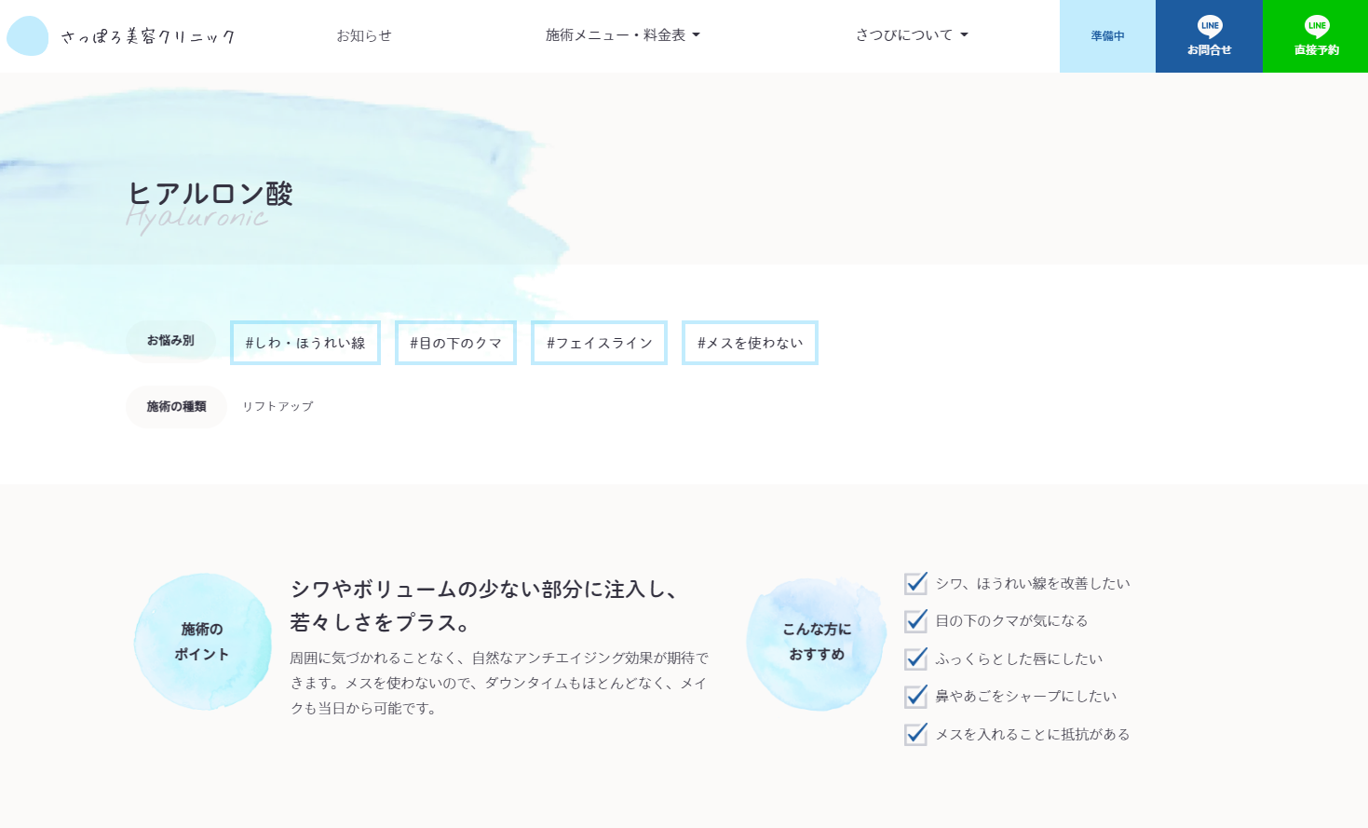Click the clinic logo circle
The height and width of the screenshot is (828, 1368).
[28, 35]
